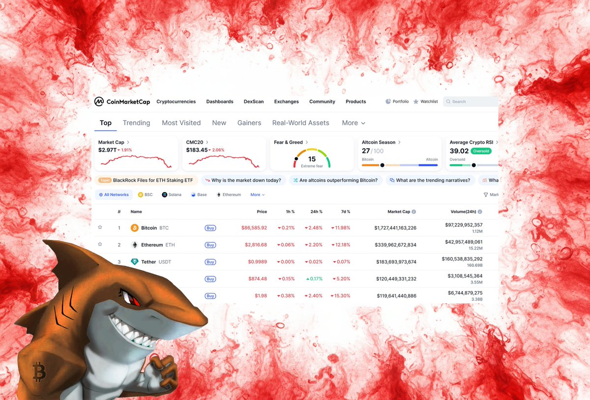
Task: Switch to the Trending tab
Action: 136,123
